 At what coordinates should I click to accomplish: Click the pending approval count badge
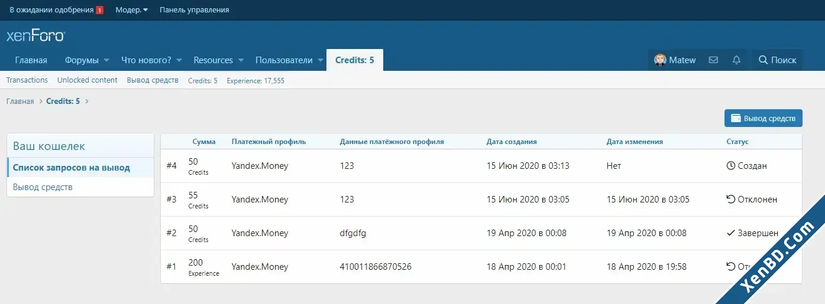[x=99, y=10]
